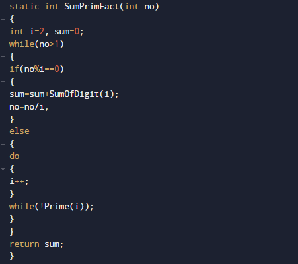Screen dimensions: 298x264
Task: Click the Prime(i) call in while
Action: tap(64, 207)
